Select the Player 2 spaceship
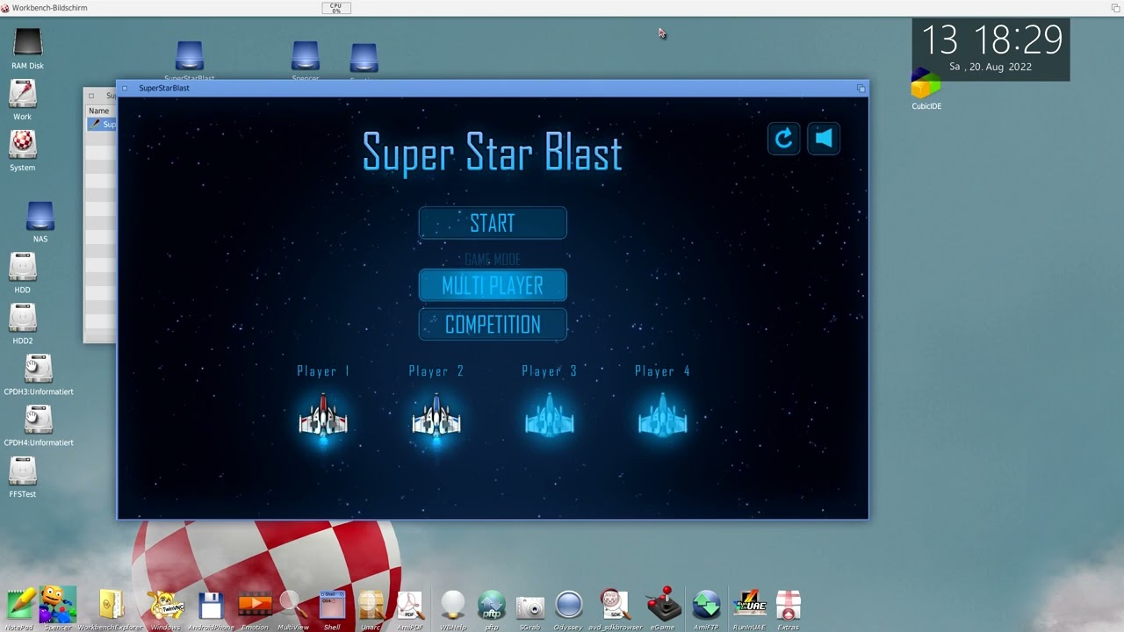1124x632 pixels. point(436,418)
